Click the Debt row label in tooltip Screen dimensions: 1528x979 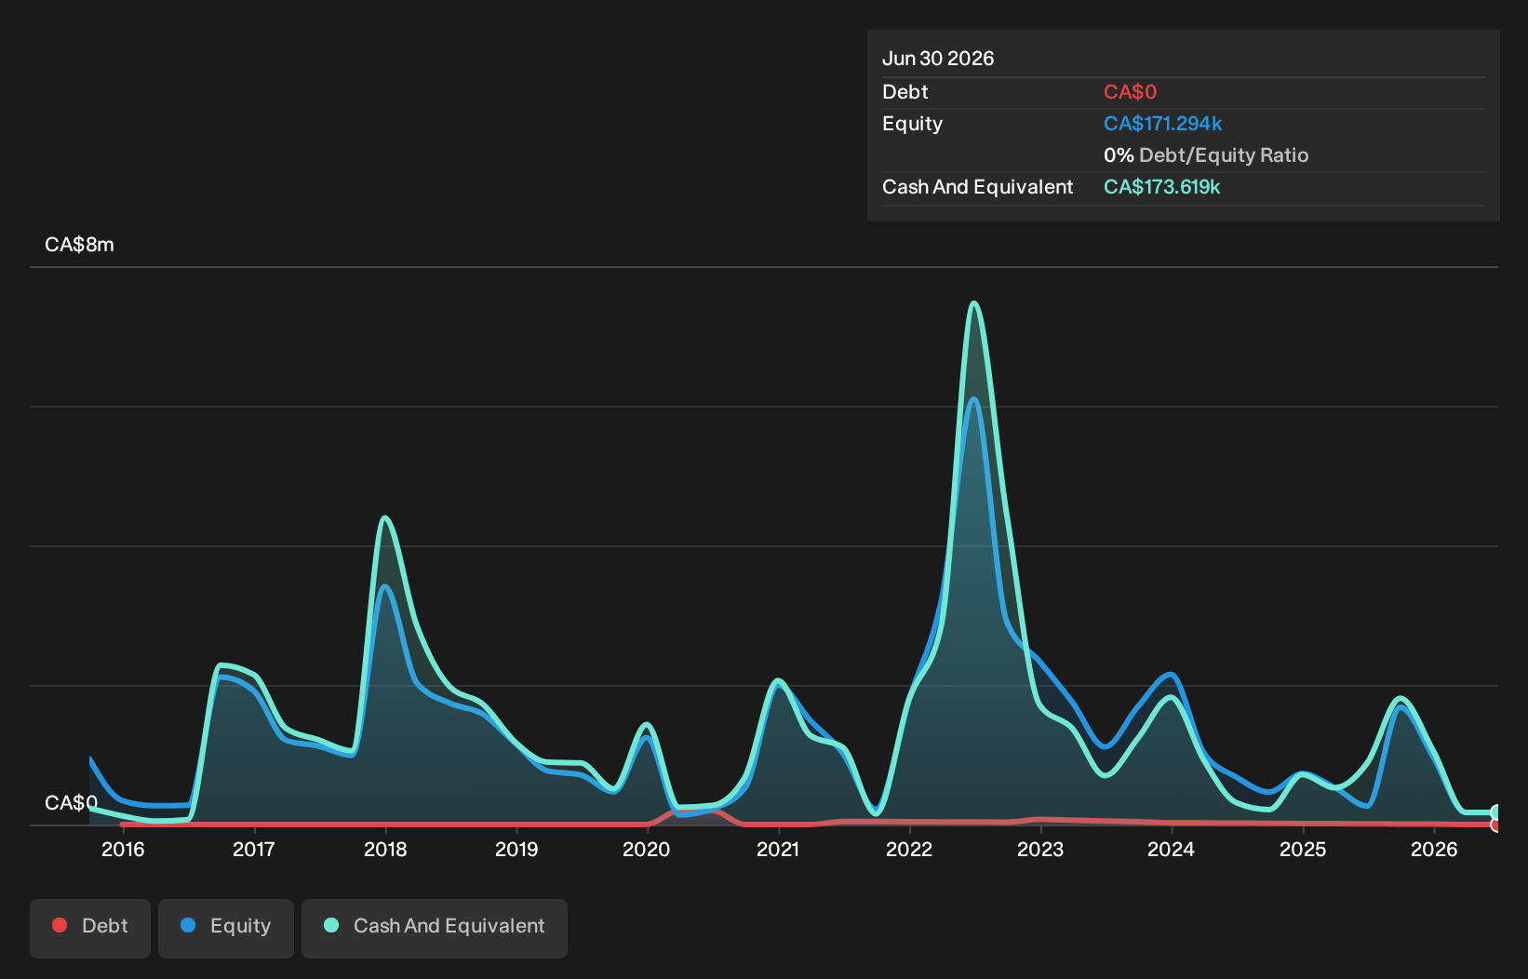coord(905,92)
